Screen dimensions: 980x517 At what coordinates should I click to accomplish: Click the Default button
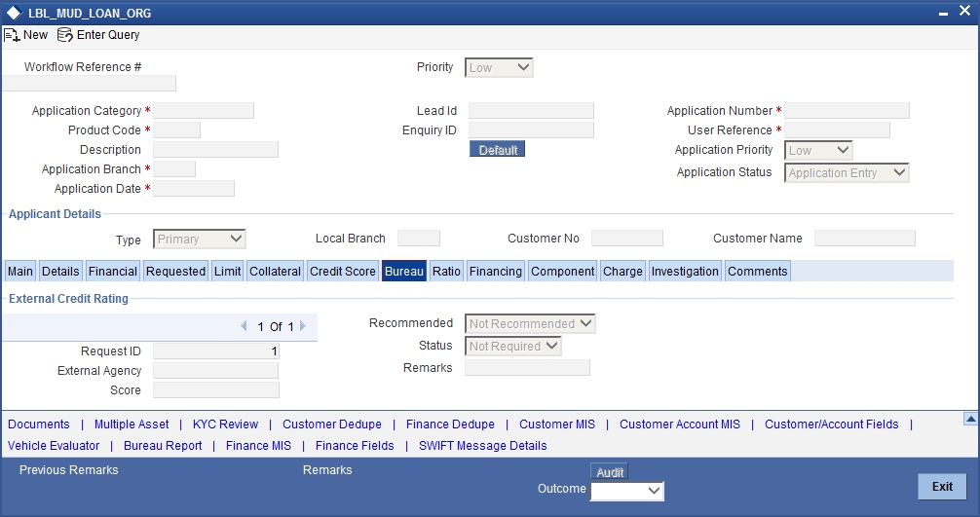coord(498,149)
